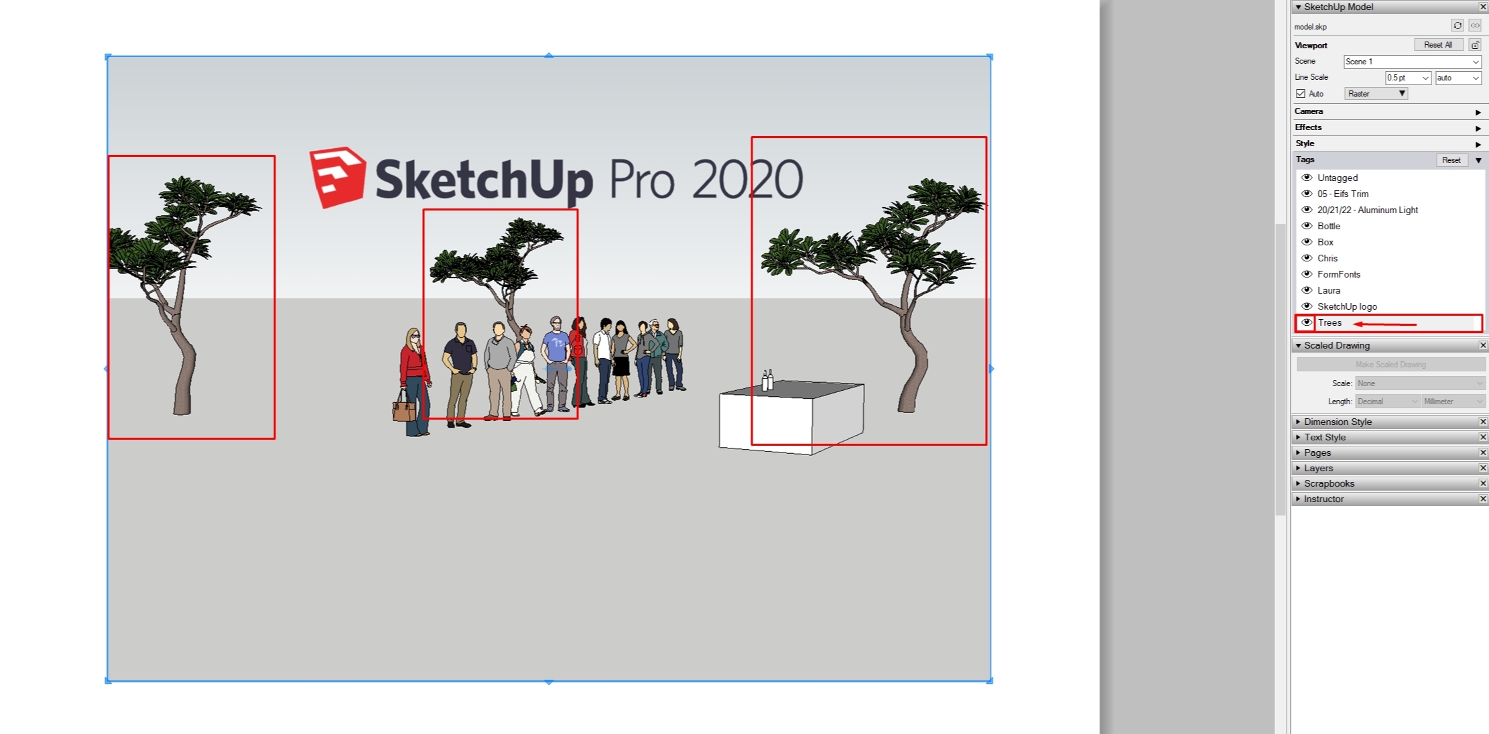Toggle visibility of 05 - Eifs Trim tag
This screenshot has height=734, width=1489.
click(x=1307, y=194)
